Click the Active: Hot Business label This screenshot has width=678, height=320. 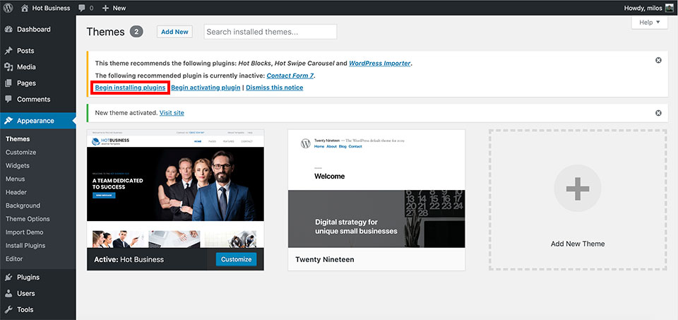[x=129, y=259]
